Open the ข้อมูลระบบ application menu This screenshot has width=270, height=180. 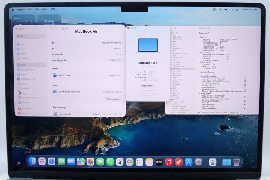coord(21,10)
